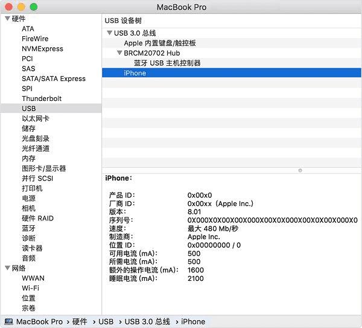Open 以太网卡 in the sidebar

36,118
